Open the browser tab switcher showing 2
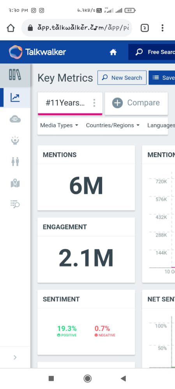 click(x=145, y=28)
